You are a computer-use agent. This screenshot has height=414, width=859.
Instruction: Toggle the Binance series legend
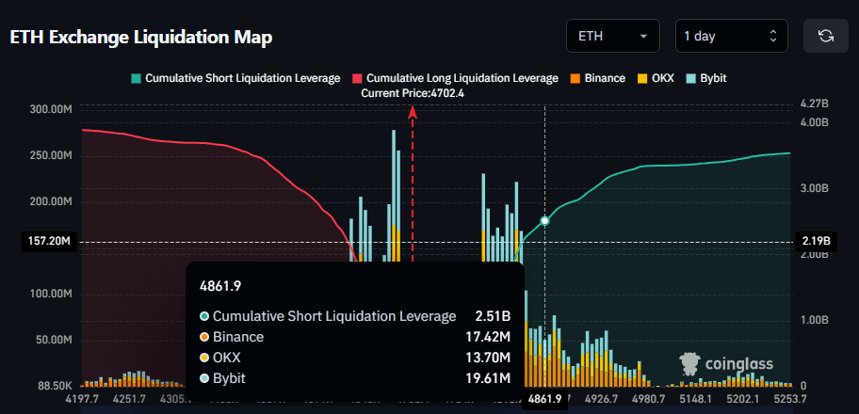pyautogui.click(x=598, y=78)
